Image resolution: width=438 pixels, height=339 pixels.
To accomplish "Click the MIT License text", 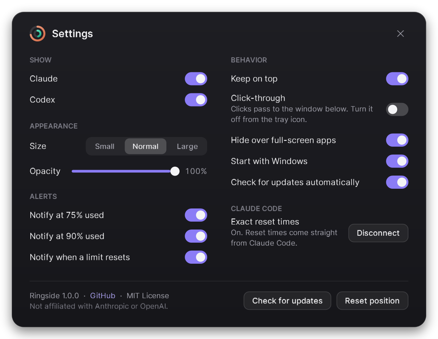I will (148, 296).
